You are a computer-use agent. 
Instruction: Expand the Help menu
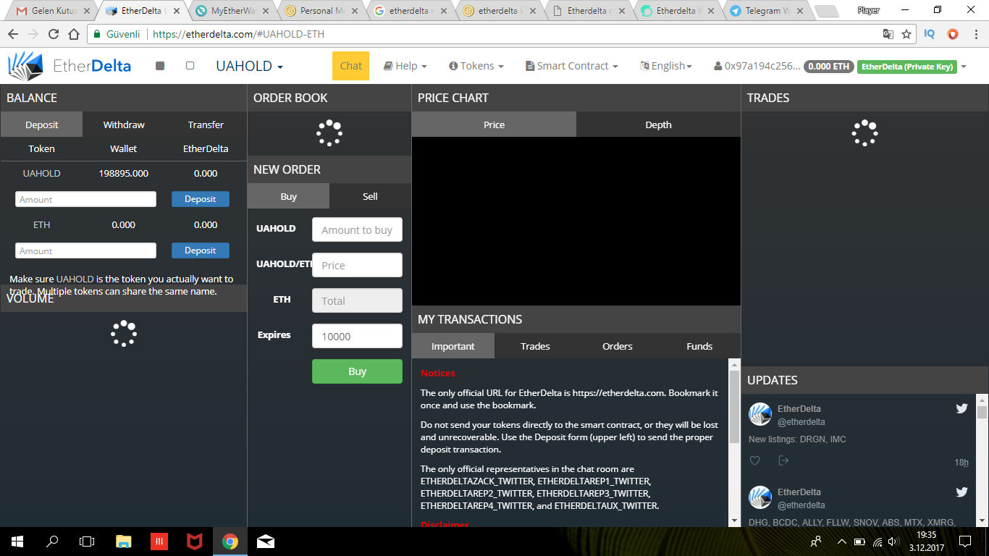point(405,66)
